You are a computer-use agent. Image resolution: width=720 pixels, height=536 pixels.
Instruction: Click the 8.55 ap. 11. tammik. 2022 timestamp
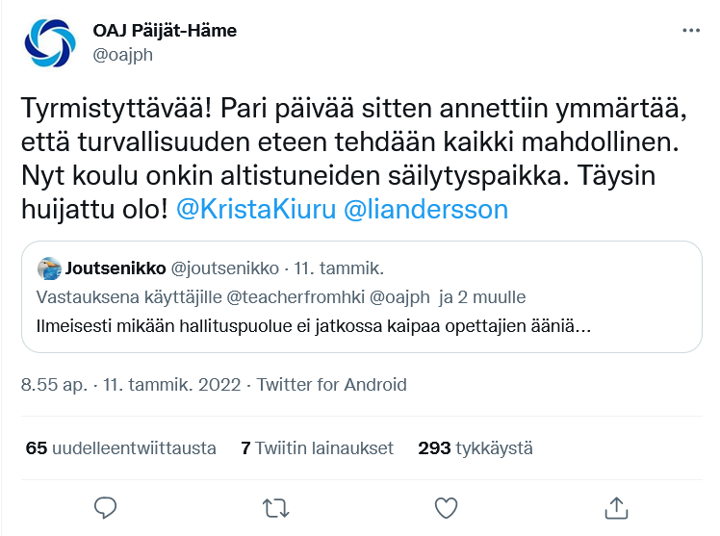(x=130, y=385)
